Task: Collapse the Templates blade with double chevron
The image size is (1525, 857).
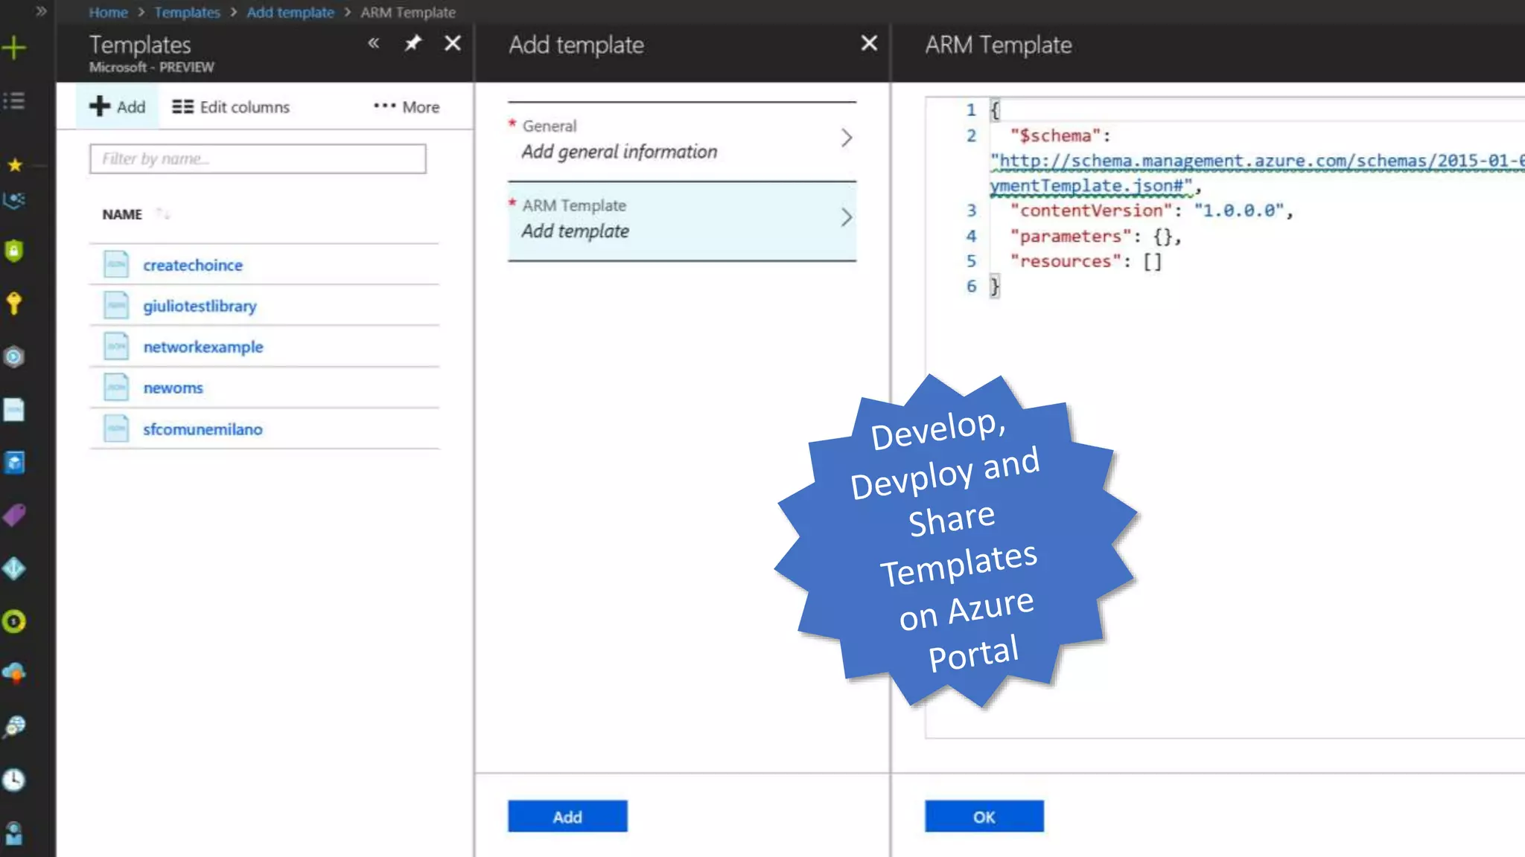Action: (x=374, y=44)
